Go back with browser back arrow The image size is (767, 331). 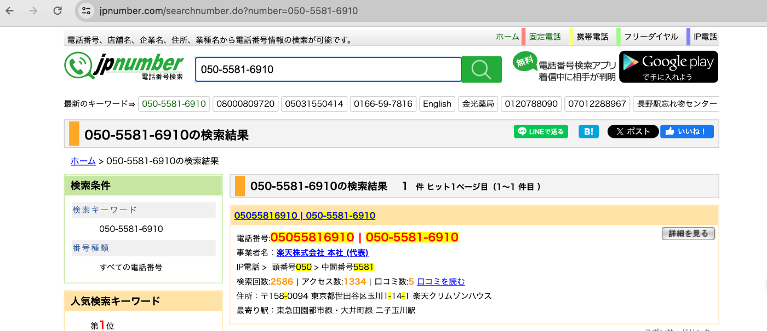[10, 11]
